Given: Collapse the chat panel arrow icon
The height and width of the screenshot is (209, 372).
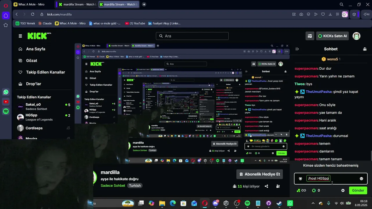Looking at the screenshot, I should (297, 49).
